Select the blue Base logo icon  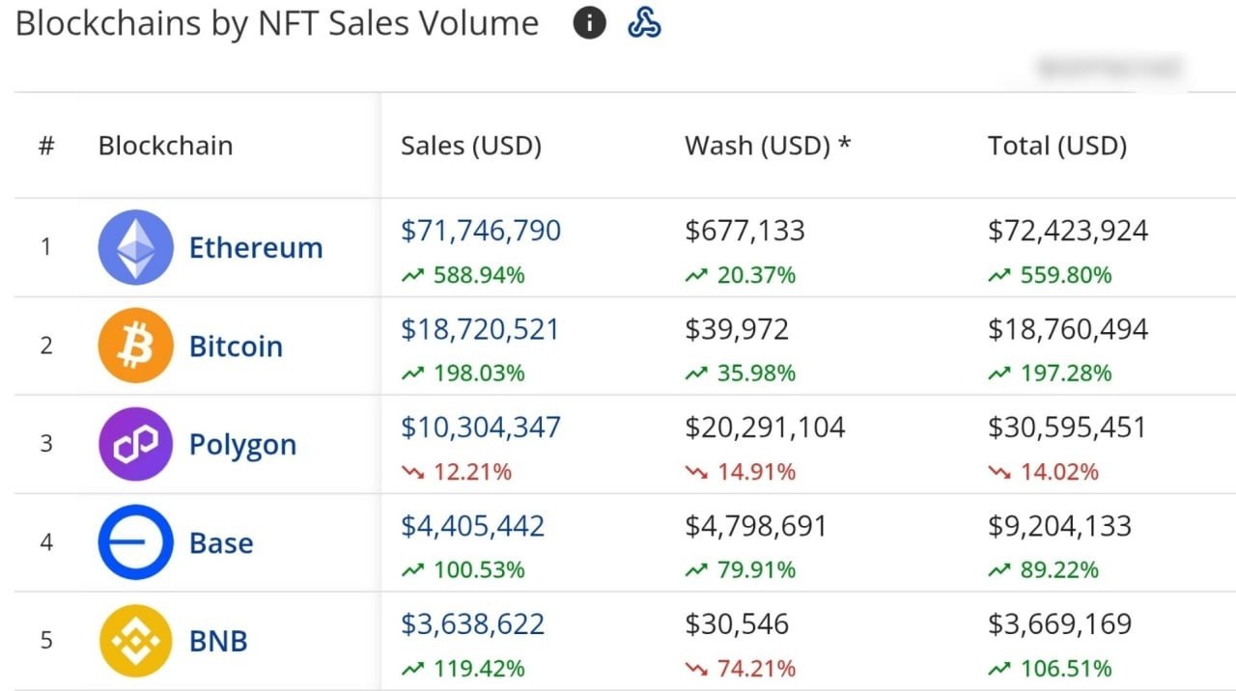(136, 542)
